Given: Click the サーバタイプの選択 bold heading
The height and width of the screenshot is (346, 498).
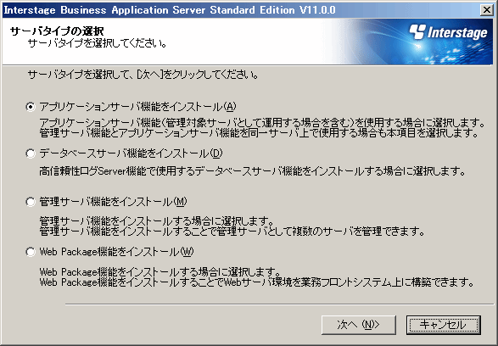Looking at the screenshot, I should (x=57, y=31).
